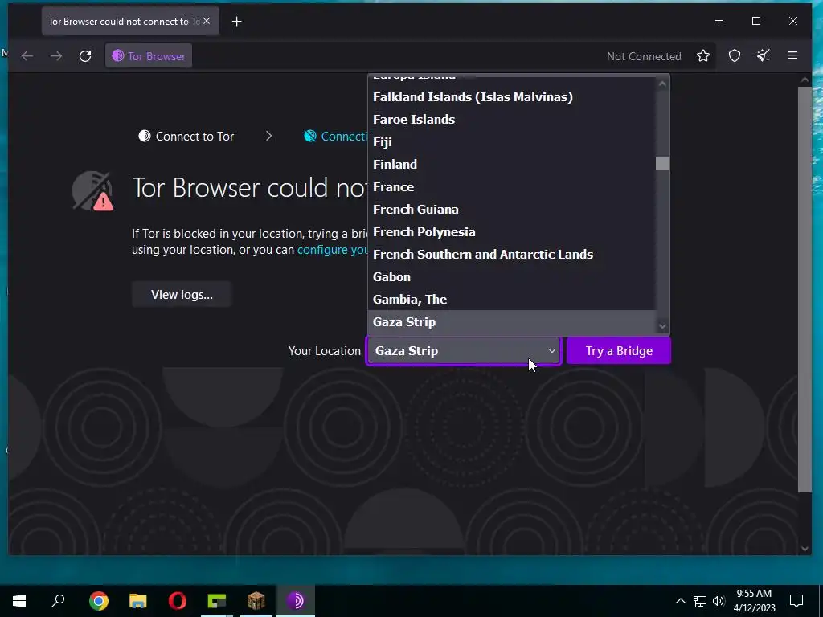This screenshot has width=823, height=617.
Task: Select Finland in the location list
Action: click(512, 164)
